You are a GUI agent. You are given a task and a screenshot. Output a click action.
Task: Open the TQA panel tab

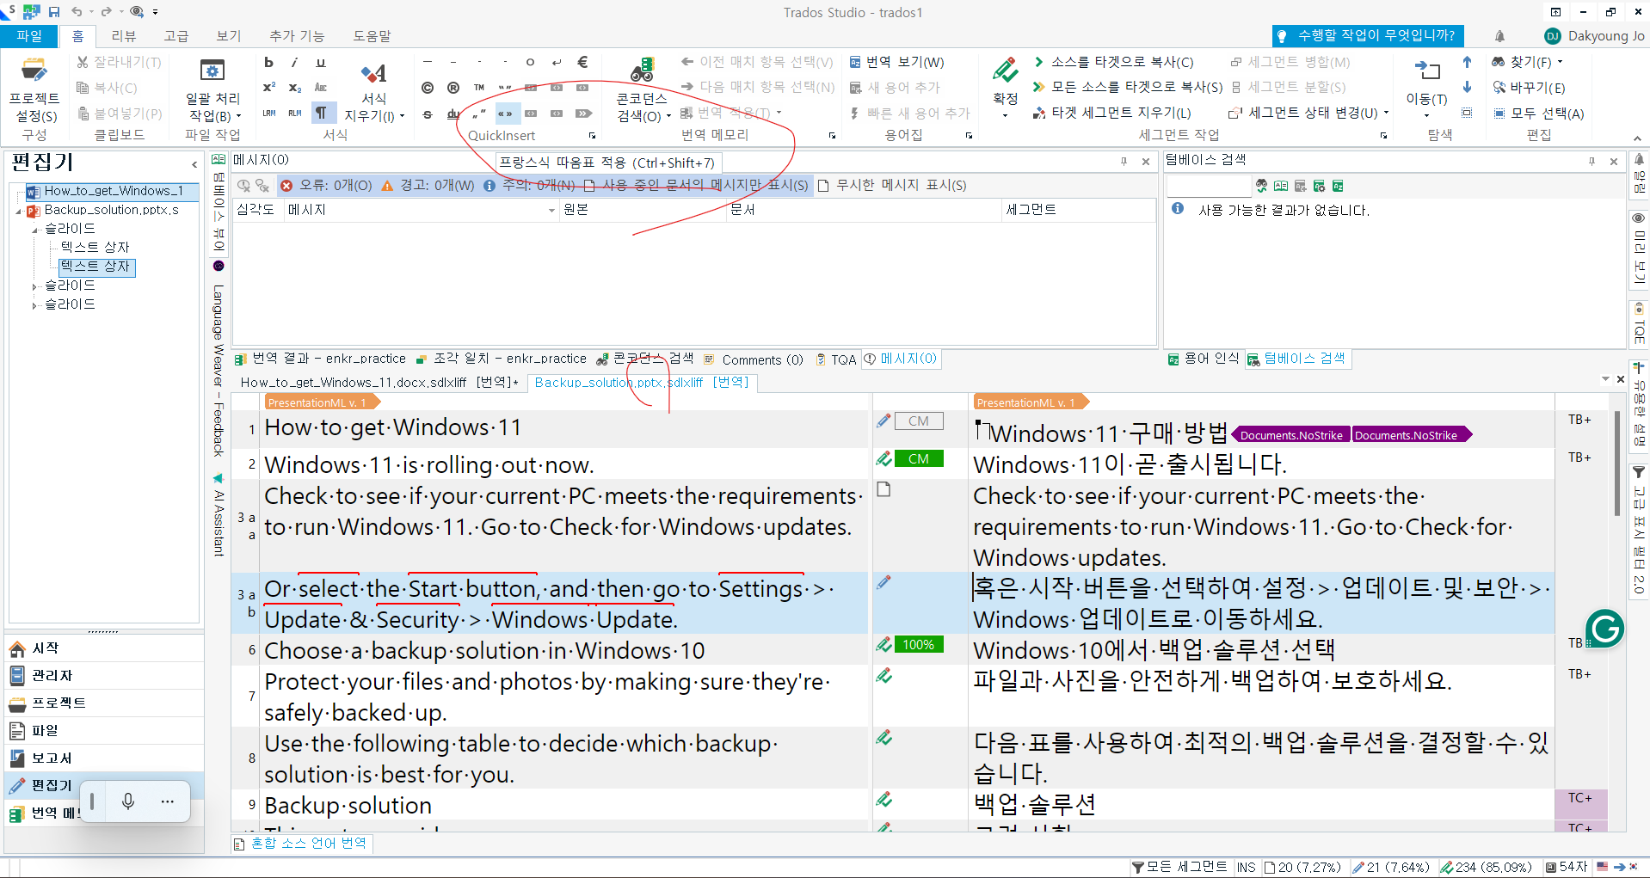(x=837, y=359)
